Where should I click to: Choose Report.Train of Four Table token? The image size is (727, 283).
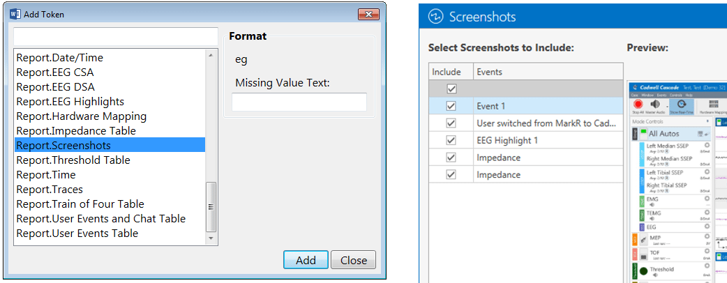click(80, 204)
